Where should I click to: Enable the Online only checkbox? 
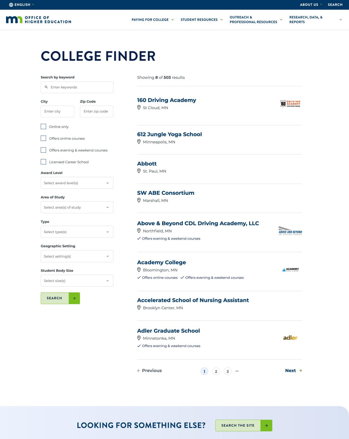pyautogui.click(x=43, y=126)
